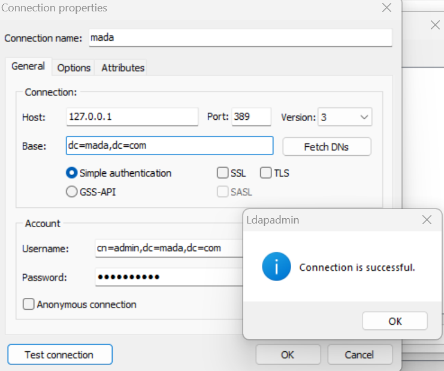Click the blue information icon in Ldapadmin dialog
The width and height of the screenshot is (444, 371).
pos(276,267)
